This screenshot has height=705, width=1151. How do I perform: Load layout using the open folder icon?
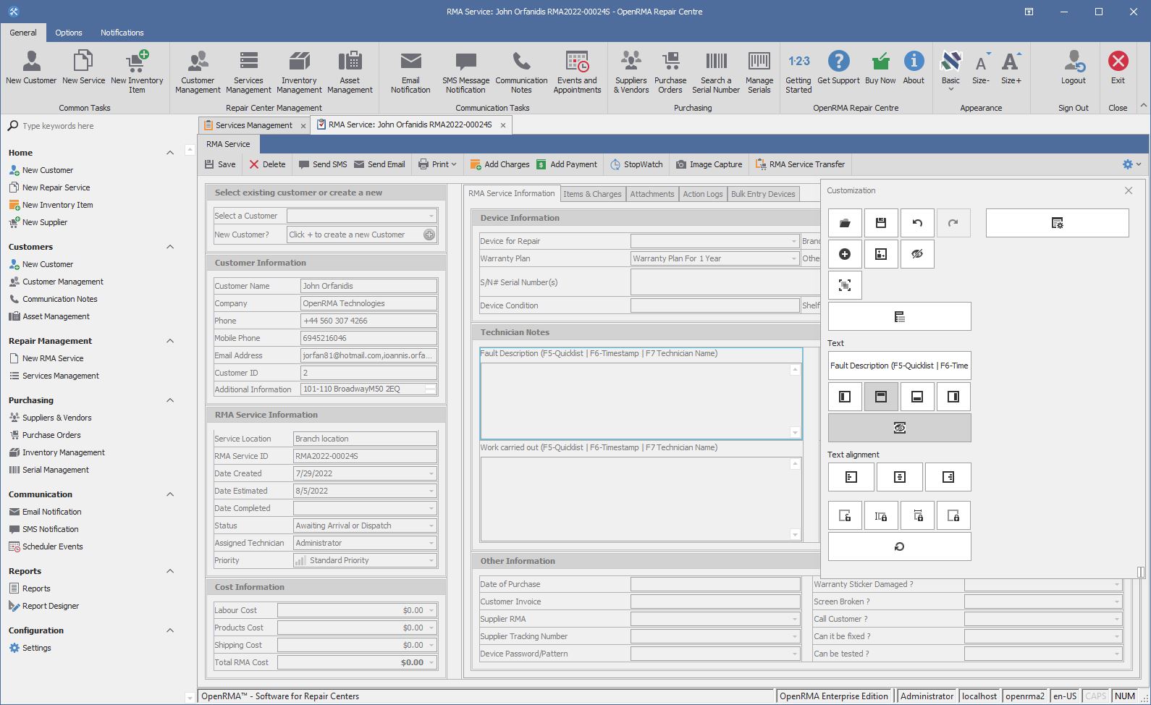pyautogui.click(x=845, y=223)
